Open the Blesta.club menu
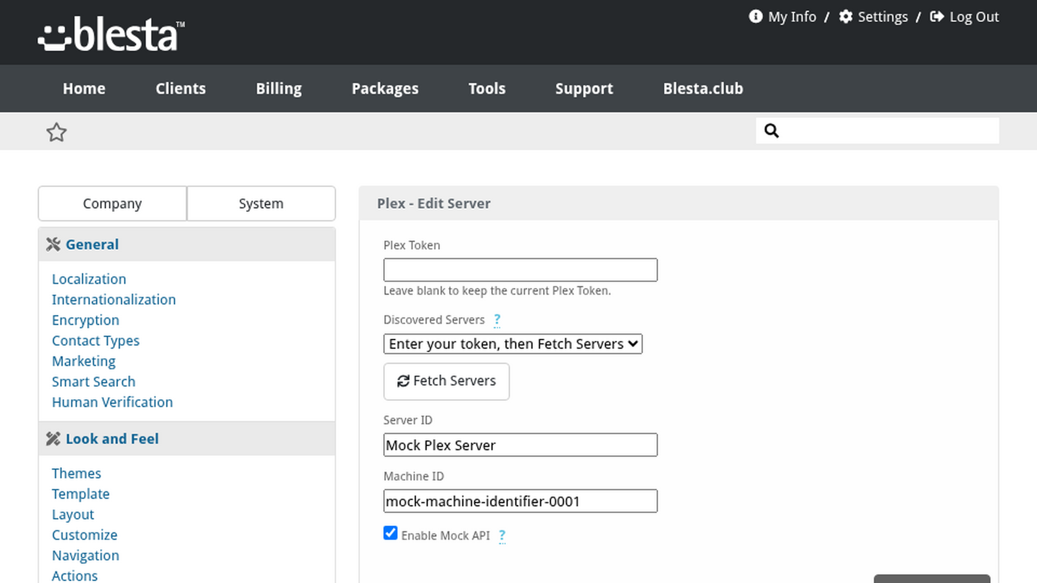Screen dimensions: 1037x583 pos(703,89)
